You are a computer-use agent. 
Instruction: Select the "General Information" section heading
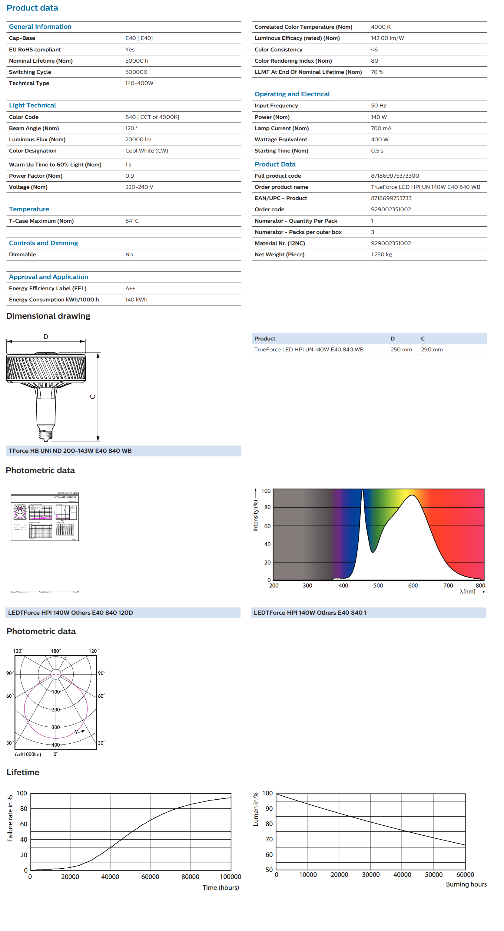(40, 27)
